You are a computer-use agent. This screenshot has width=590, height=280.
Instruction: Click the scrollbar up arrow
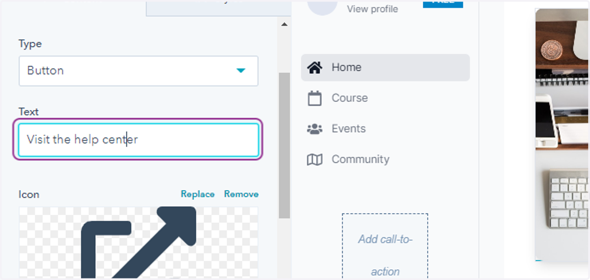tap(284, 24)
